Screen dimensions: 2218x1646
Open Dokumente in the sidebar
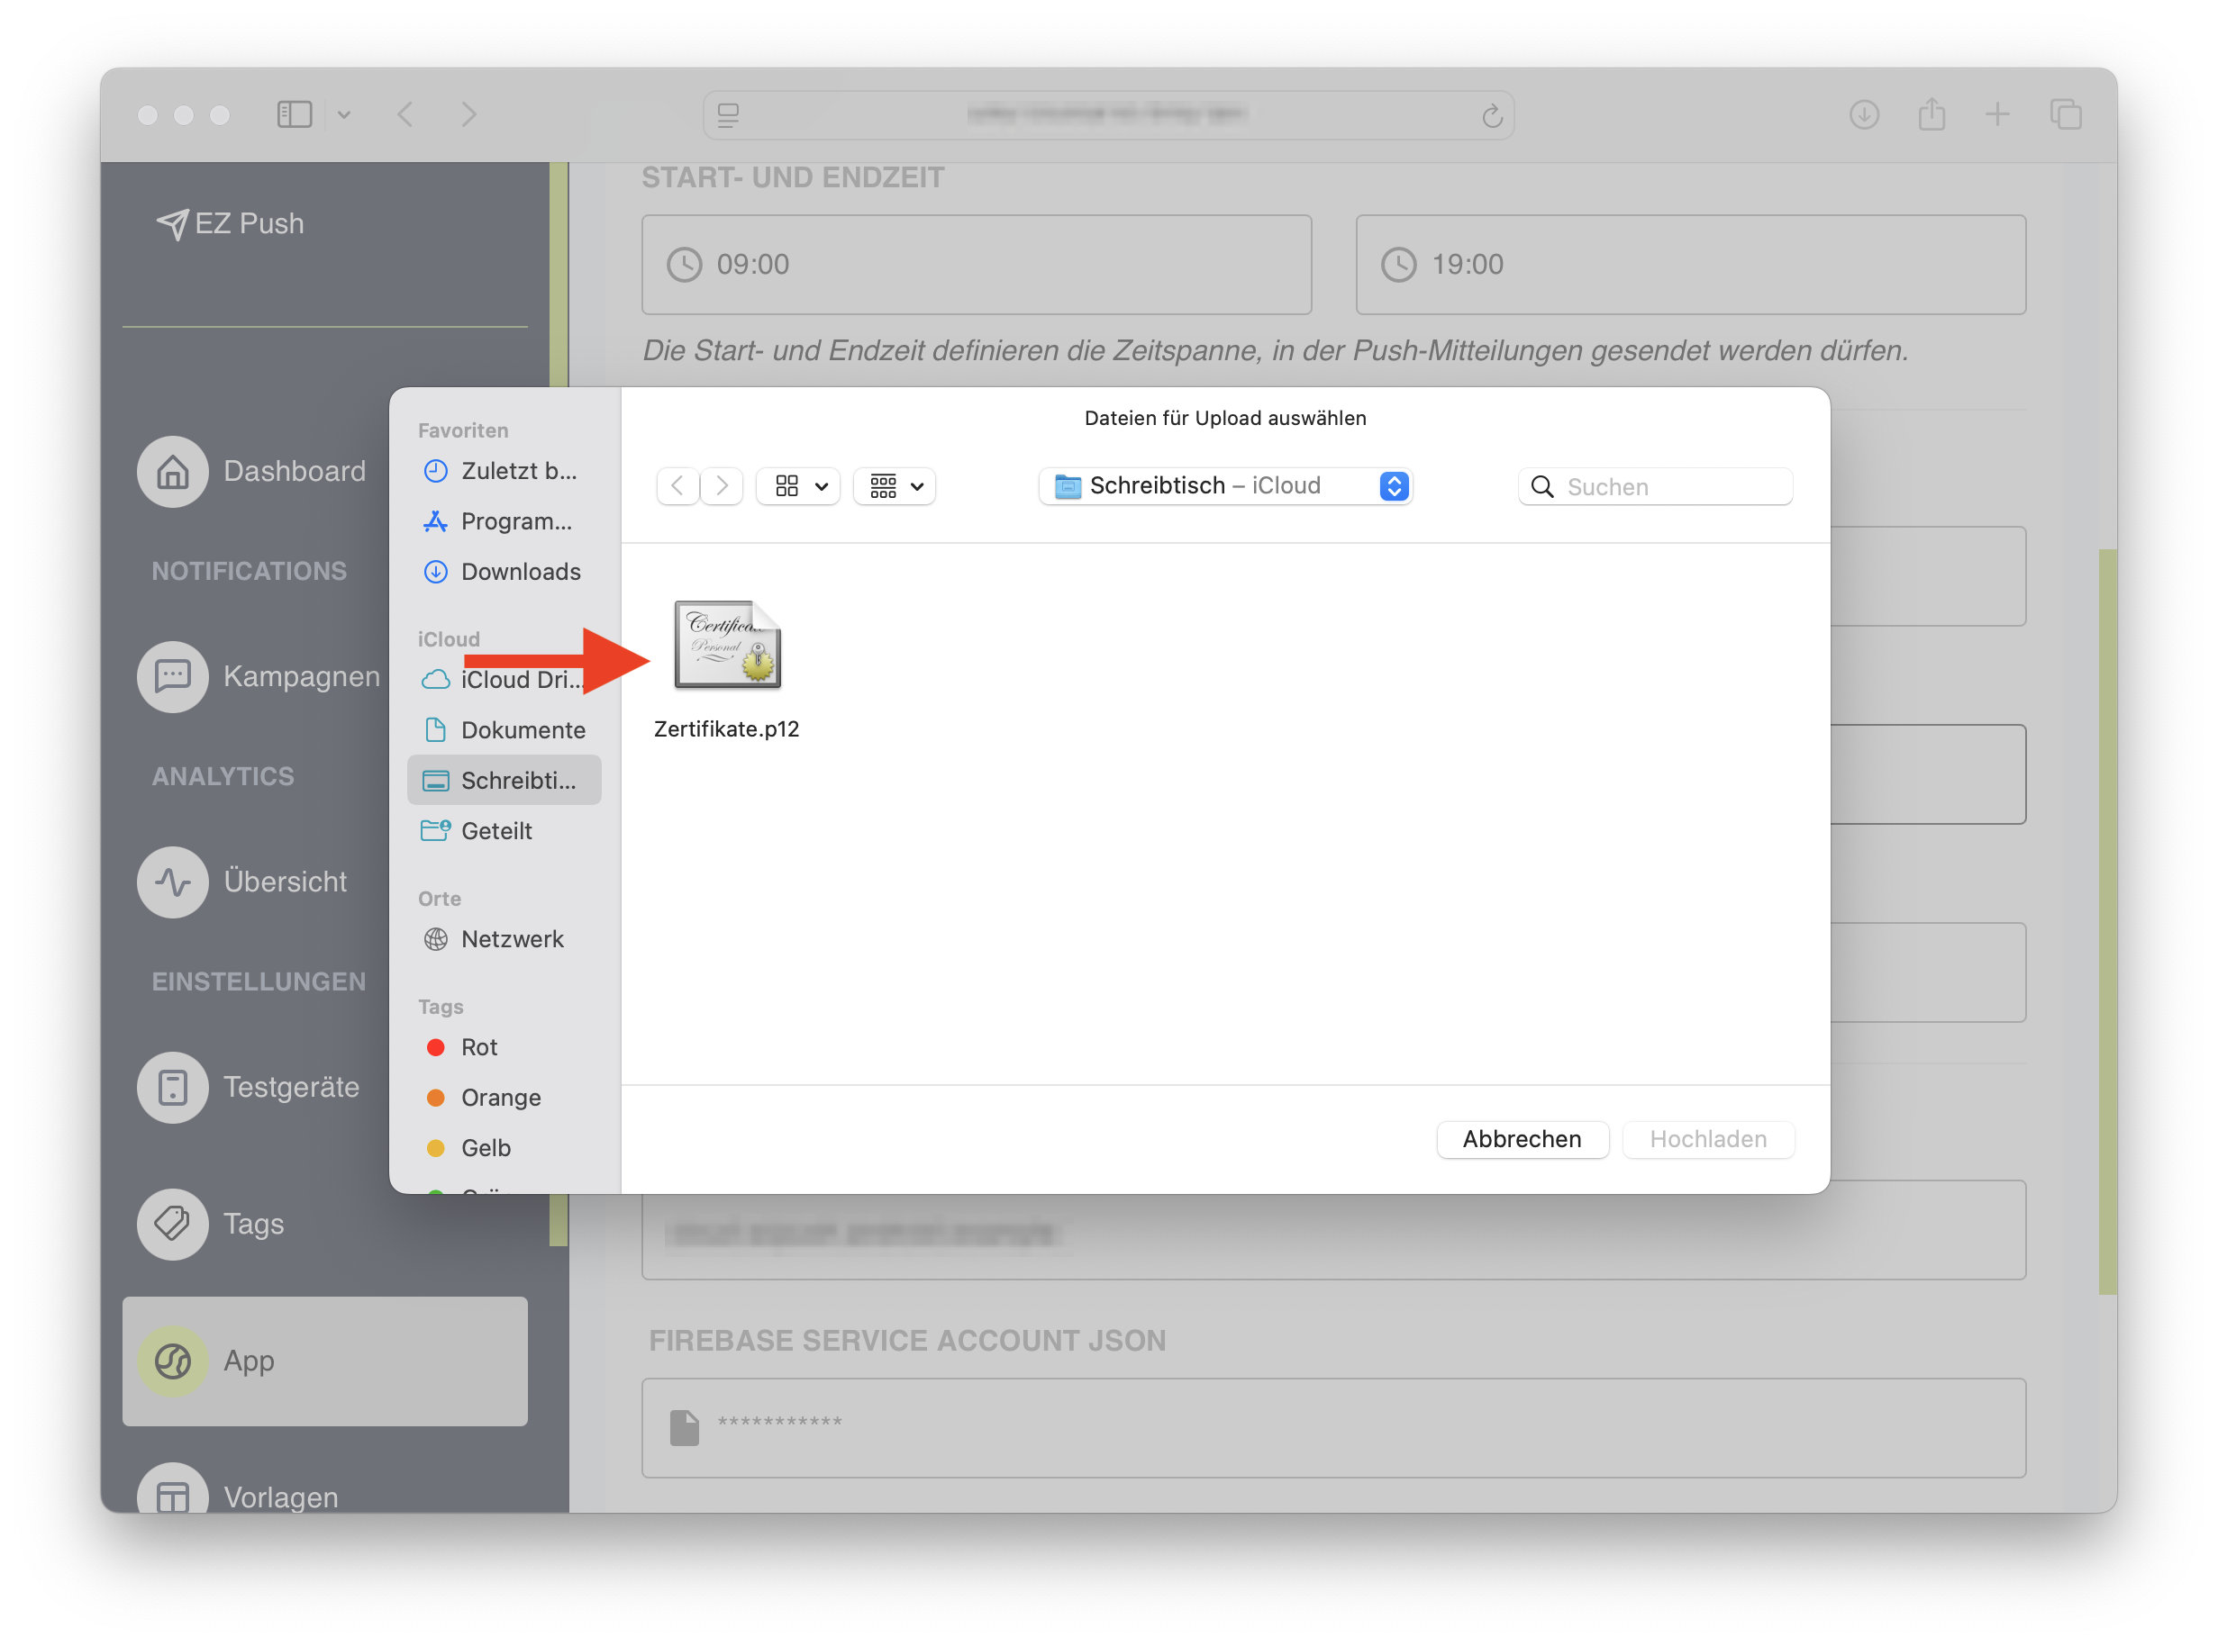tap(504, 729)
